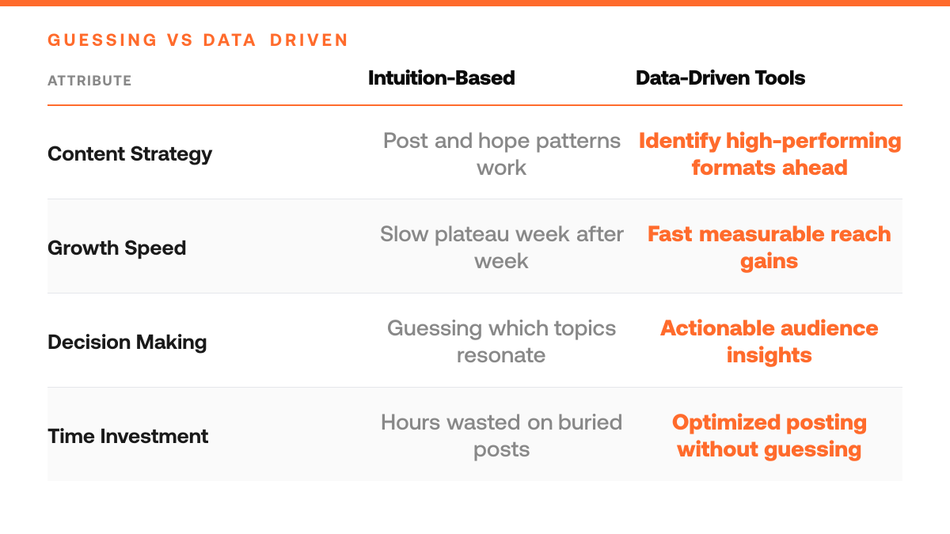The width and height of the screenshot is (950, 534).
Task: Click the word 'insights' in orange
Action: 769,355
